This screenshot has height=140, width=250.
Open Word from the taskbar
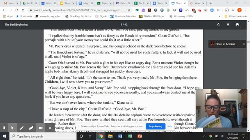coord(120,136)
